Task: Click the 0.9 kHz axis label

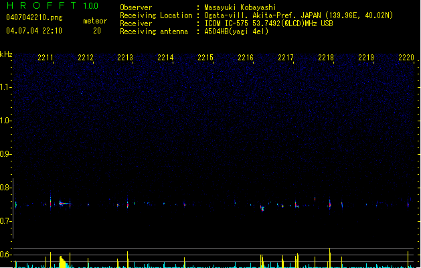Action: (x=5, y=154)
